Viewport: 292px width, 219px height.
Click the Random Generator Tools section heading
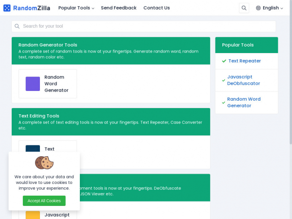click(x=48, y=45)
